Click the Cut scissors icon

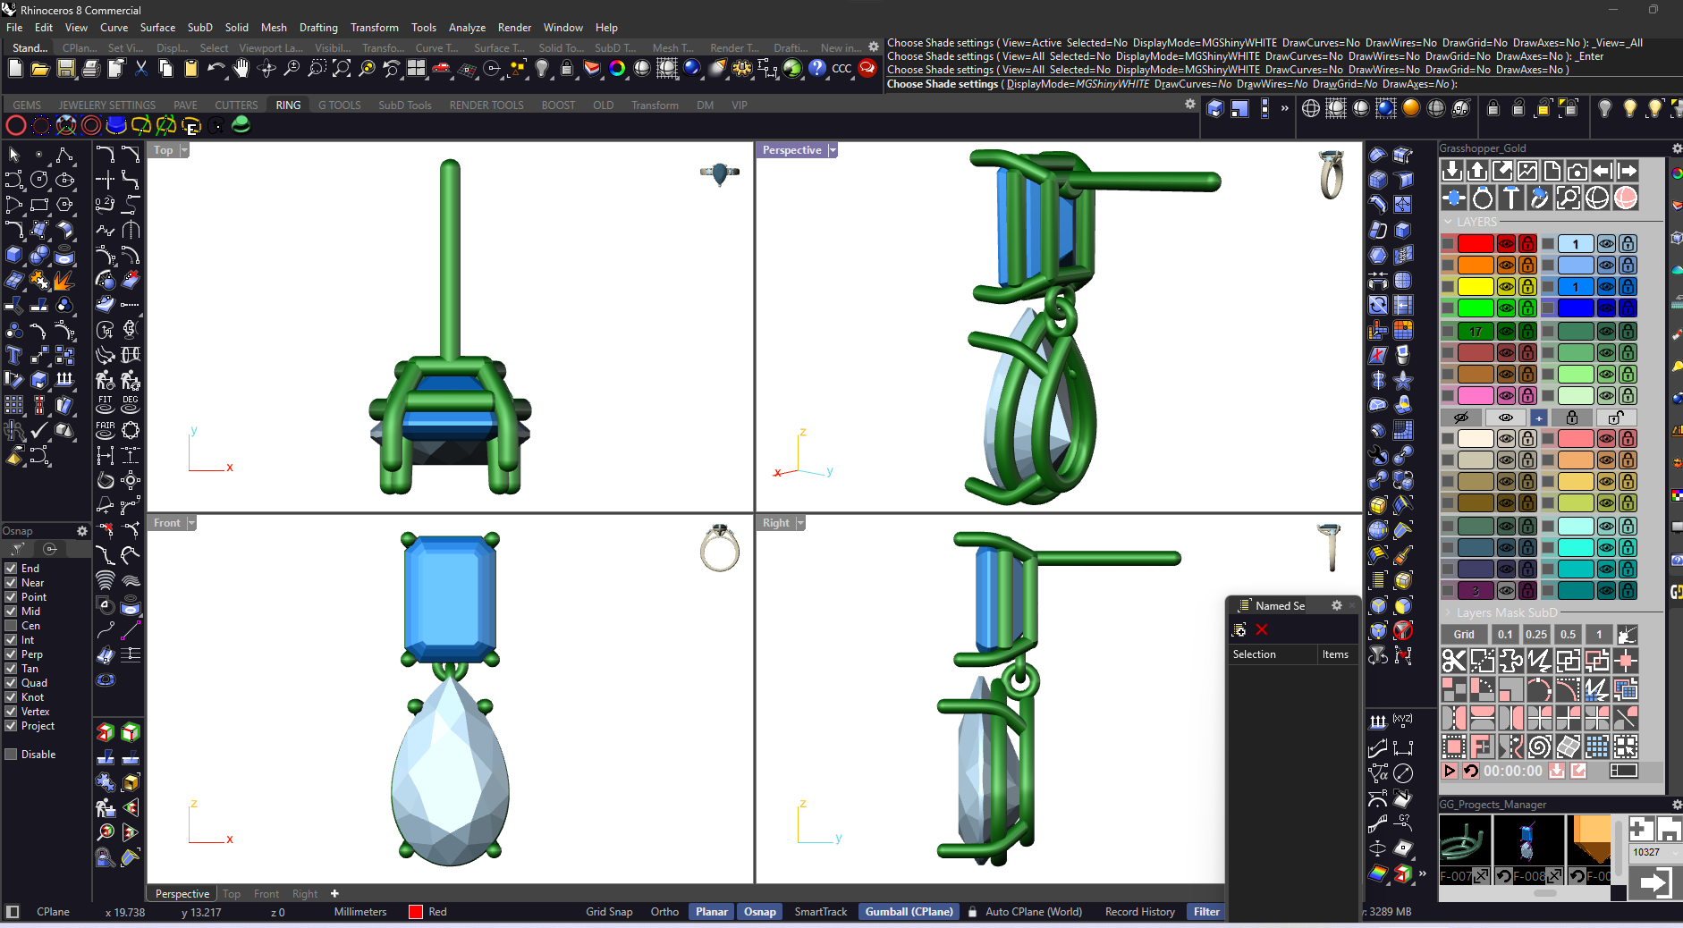click(x=140, y=69)
